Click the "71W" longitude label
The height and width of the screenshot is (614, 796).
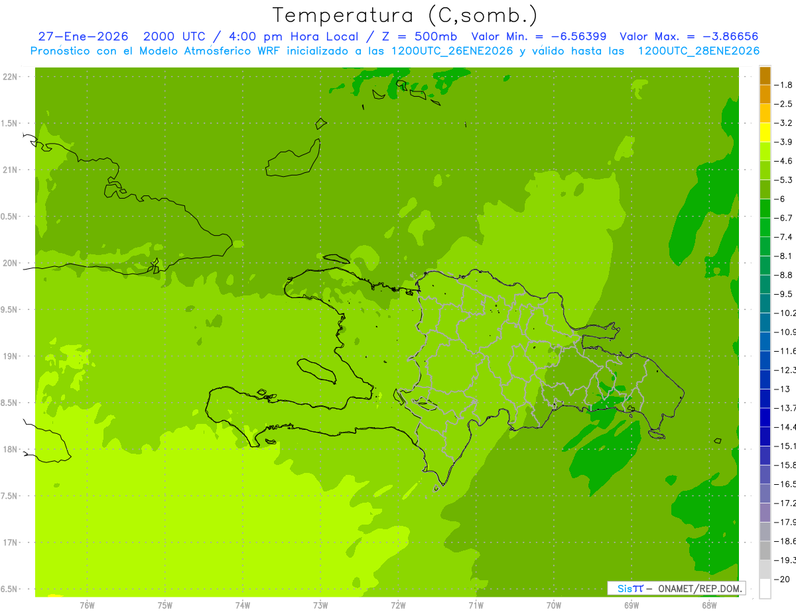tap(476, 605)
